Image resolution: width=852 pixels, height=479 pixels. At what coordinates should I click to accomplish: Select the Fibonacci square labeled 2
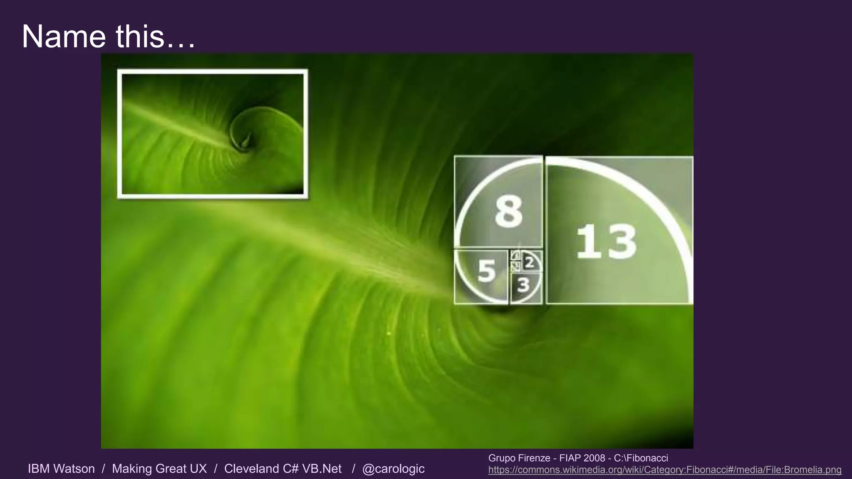[532, 261]
